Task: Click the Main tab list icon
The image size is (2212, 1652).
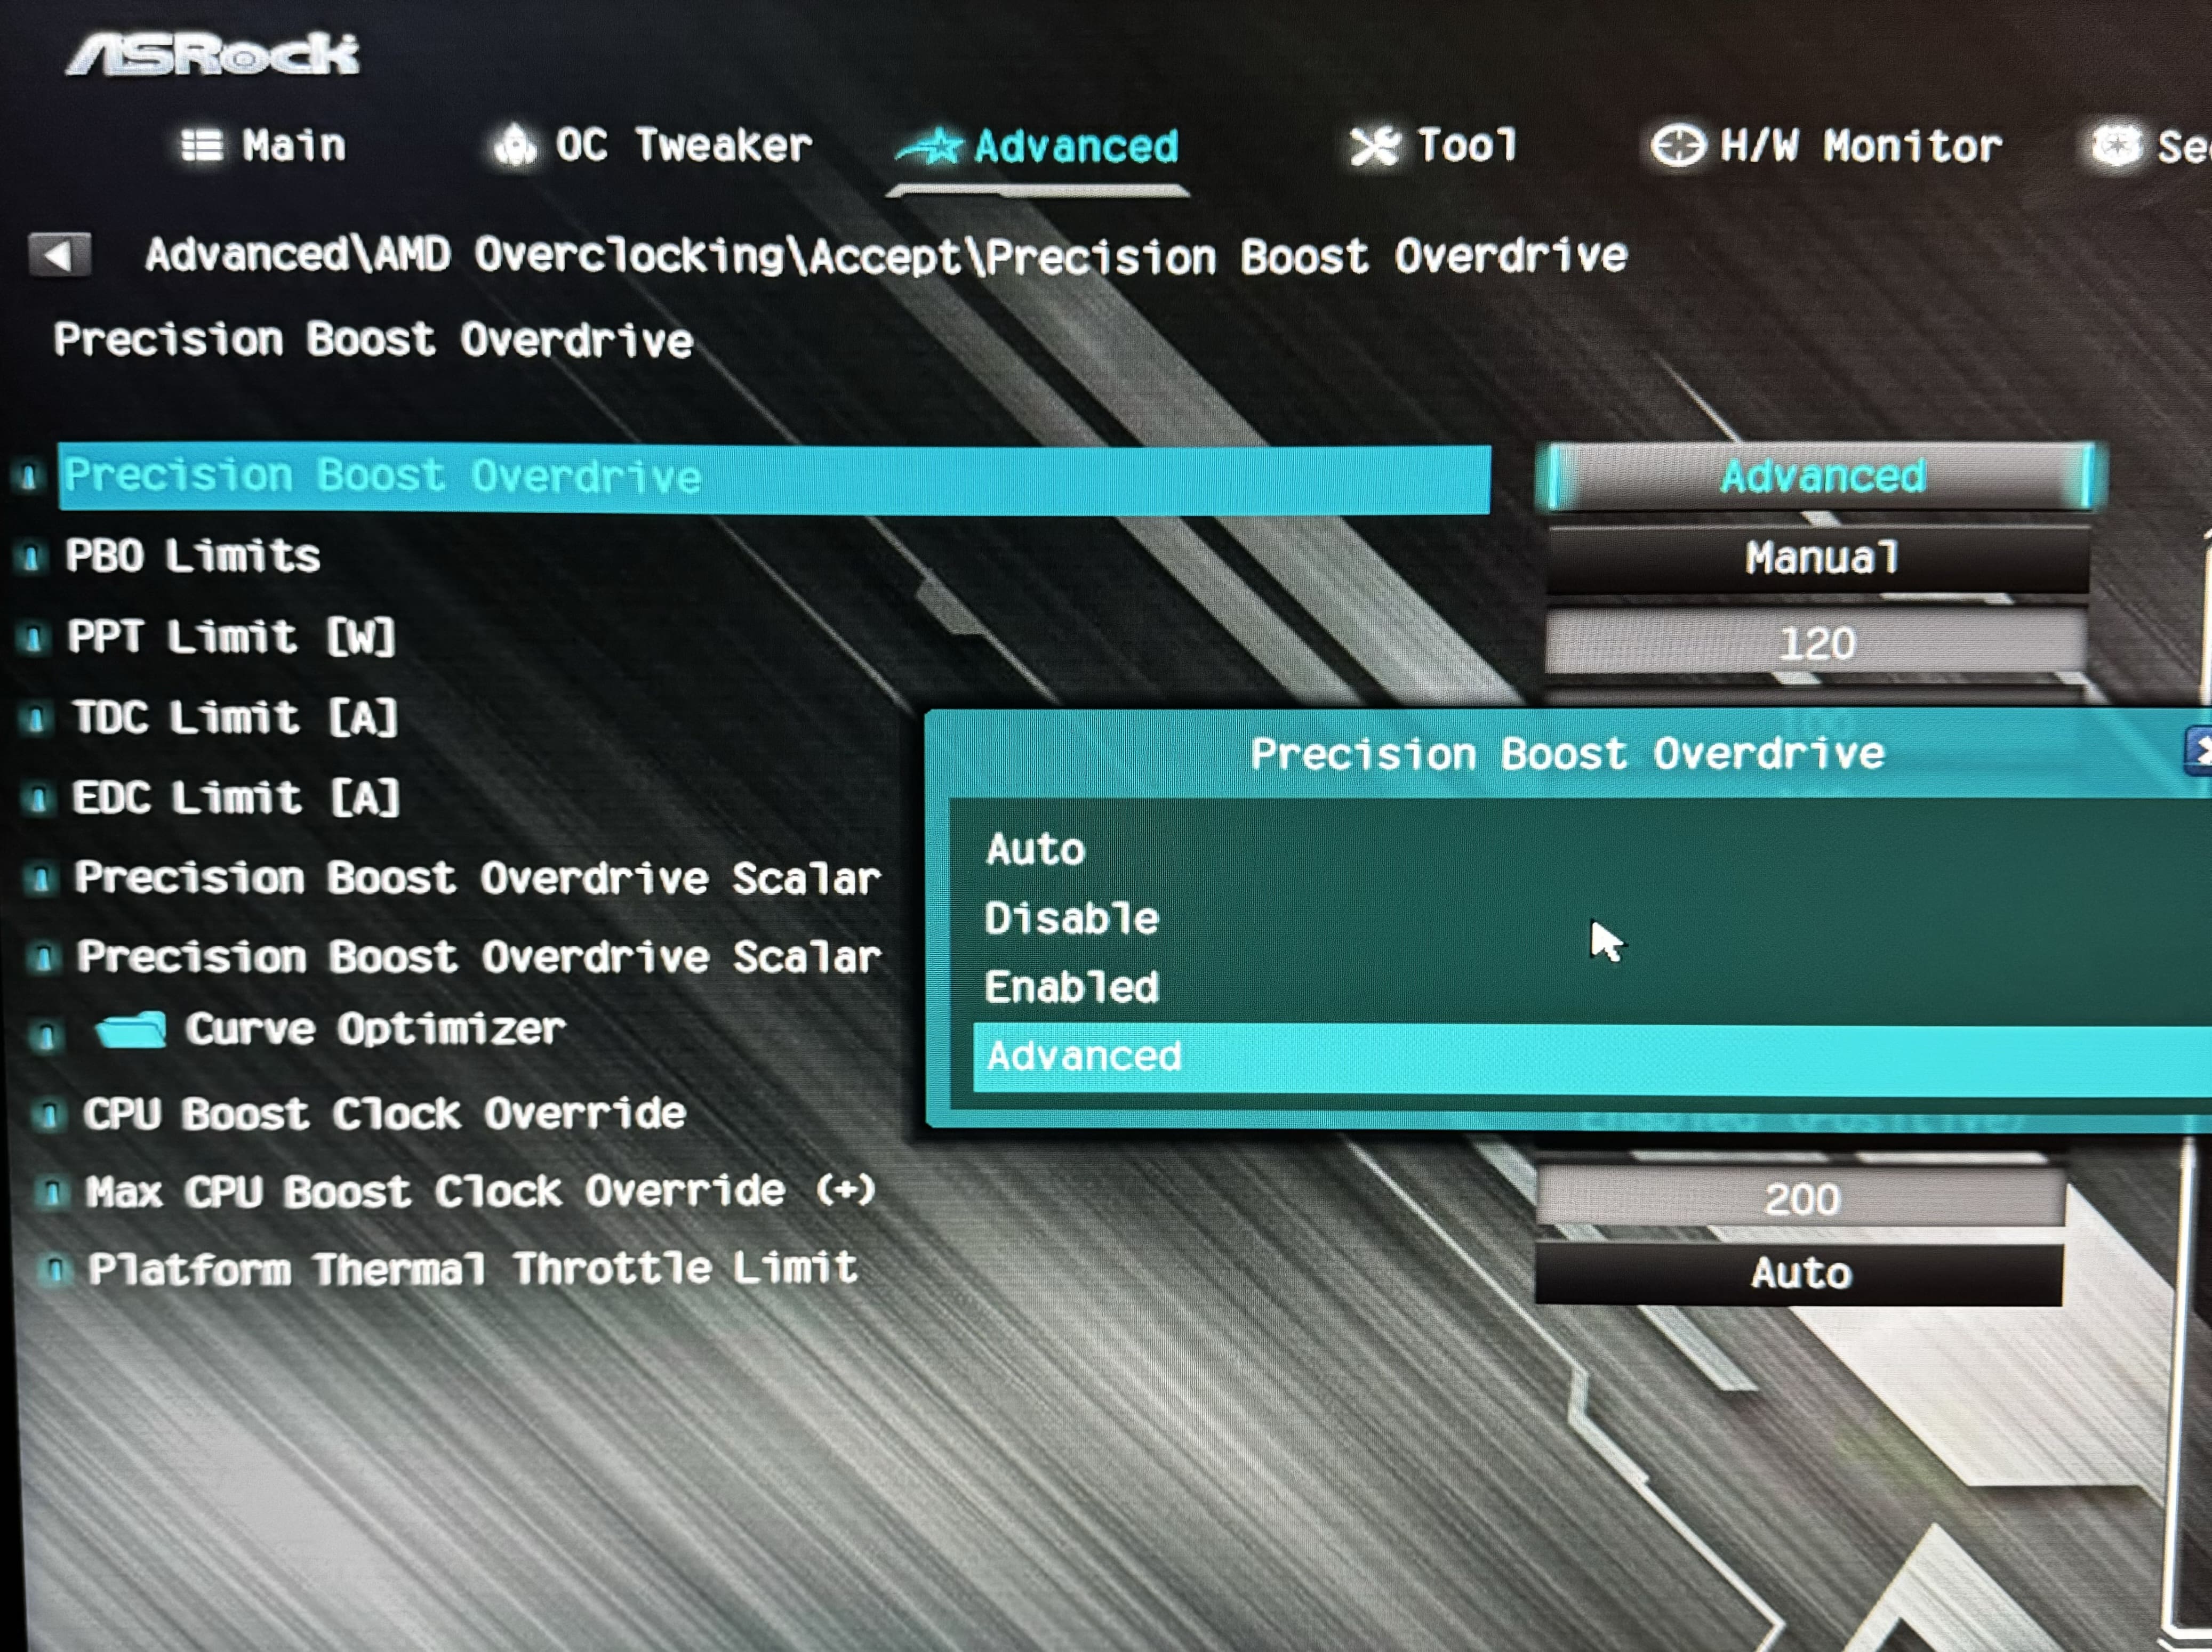Action: point(202,146)
